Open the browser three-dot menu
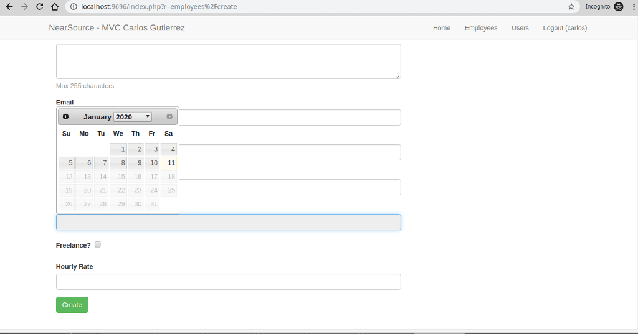 pyautogui.click(x=634, y=6)
